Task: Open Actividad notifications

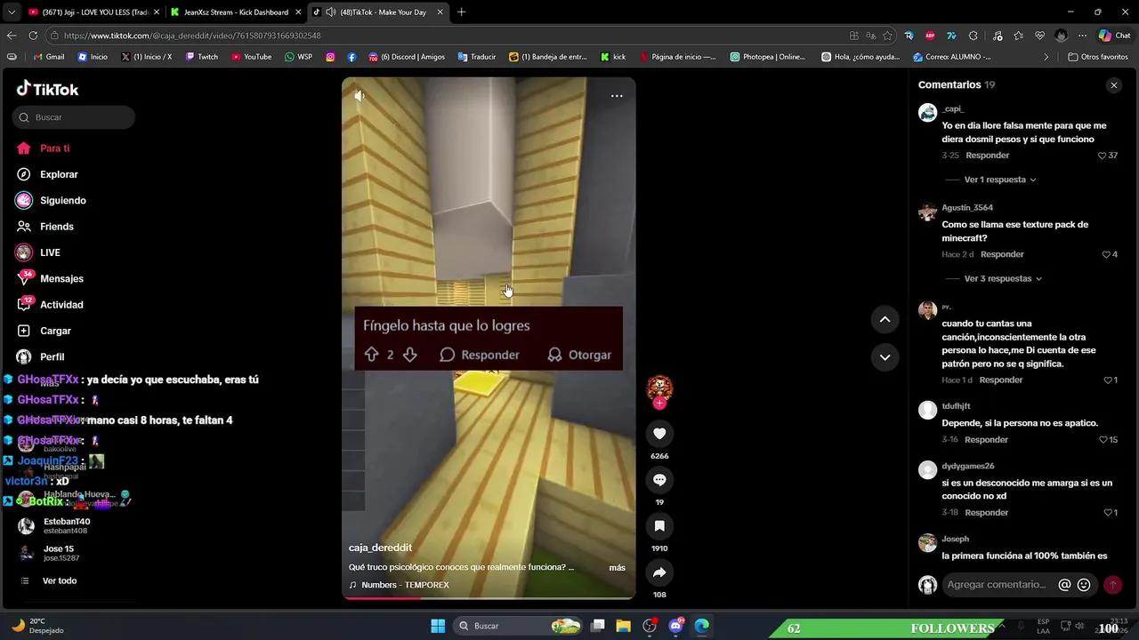Action: tap(61, 305)
